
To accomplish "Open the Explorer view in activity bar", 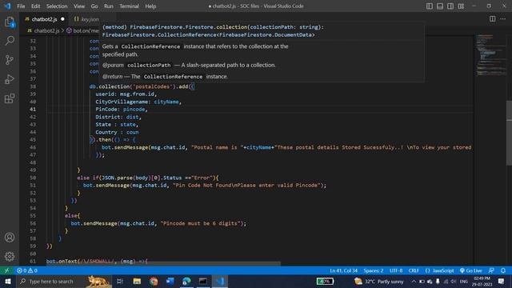I will pos(10,22).
